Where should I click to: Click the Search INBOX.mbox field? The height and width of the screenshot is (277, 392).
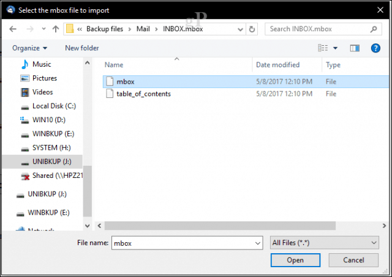[323, 29]
